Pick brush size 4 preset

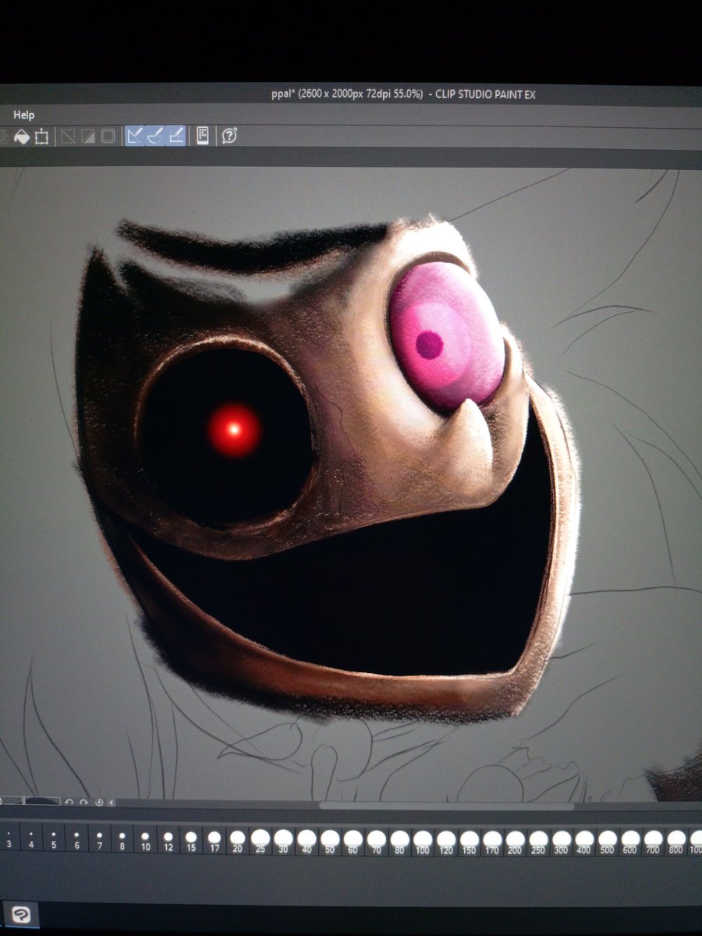click(31, 838)
